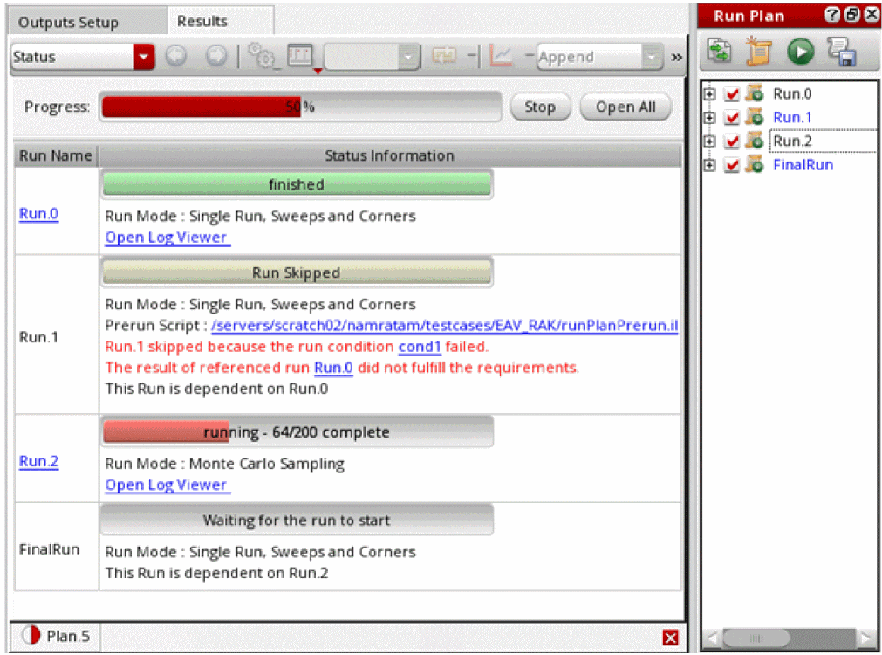Screen dimensions: 882x655
Task: Click the add run icon in Run Plan toolbar
Action: click(x=720, y=52)
